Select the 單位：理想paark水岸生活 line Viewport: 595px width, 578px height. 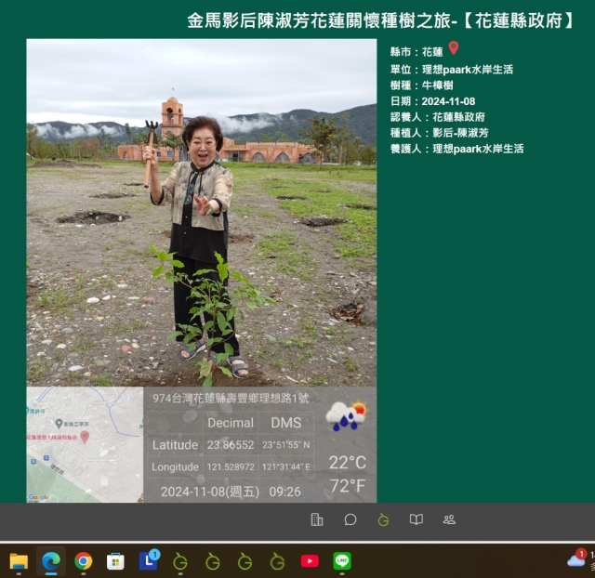click(x=452, y=70)
